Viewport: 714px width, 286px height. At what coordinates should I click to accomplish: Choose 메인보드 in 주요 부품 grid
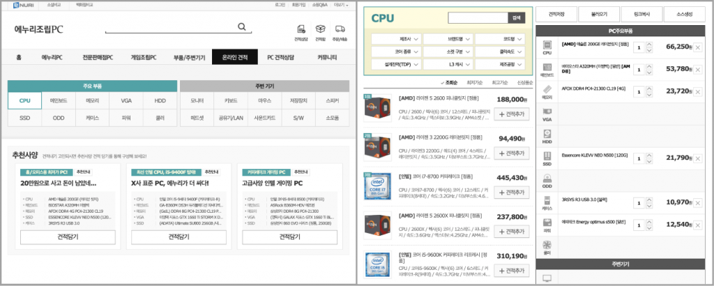click(x=59, y=100)
